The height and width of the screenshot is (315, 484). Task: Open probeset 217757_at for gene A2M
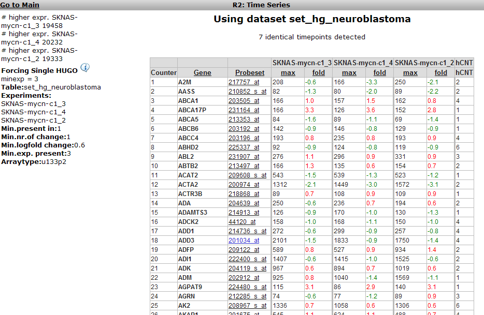click(244, 82)
